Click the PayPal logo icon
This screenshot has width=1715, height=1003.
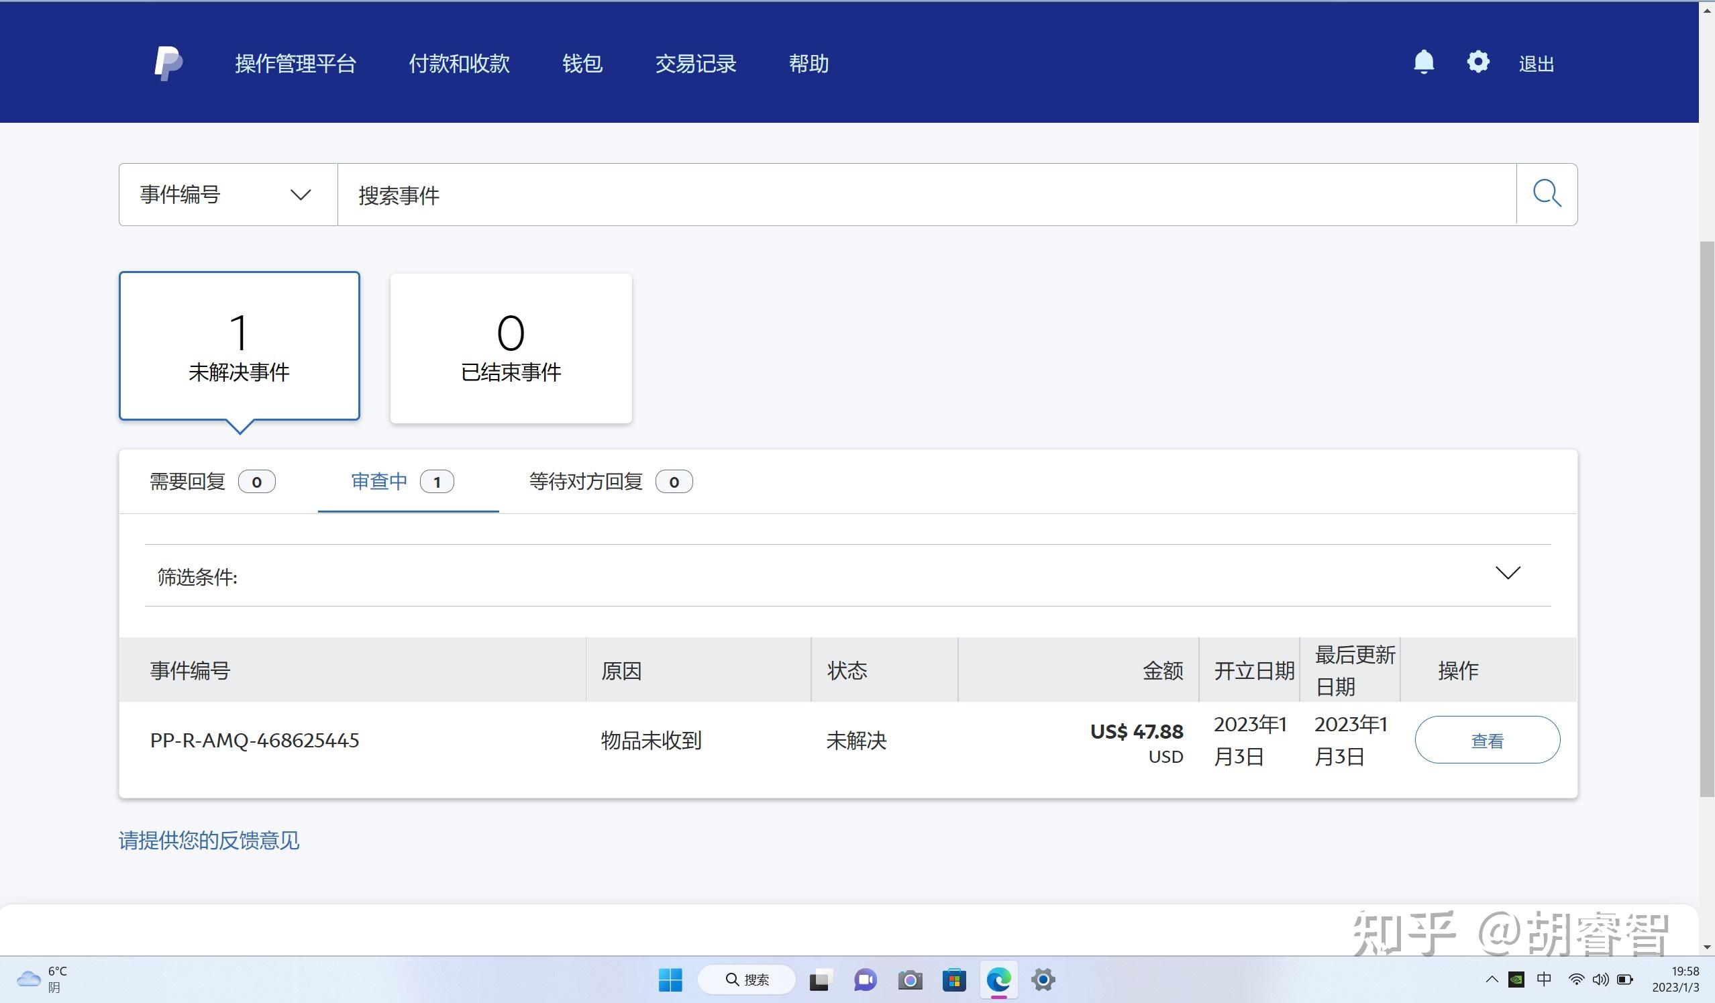tap(168, 64)
